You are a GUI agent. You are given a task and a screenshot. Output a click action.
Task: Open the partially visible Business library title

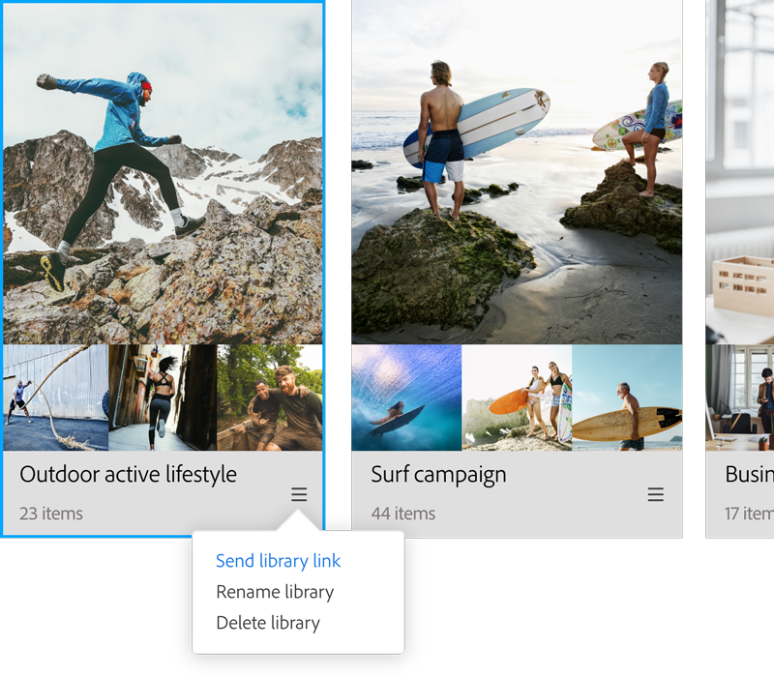click(x=749, y=475)
